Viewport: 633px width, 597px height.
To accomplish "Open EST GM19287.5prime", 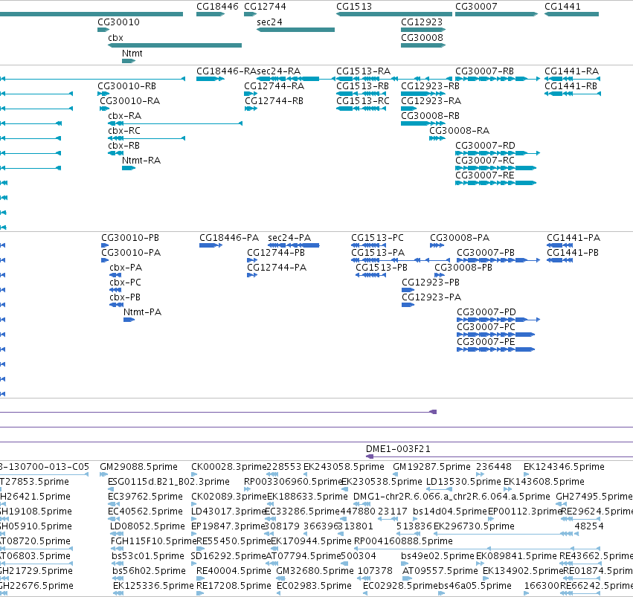I will 431,467.
